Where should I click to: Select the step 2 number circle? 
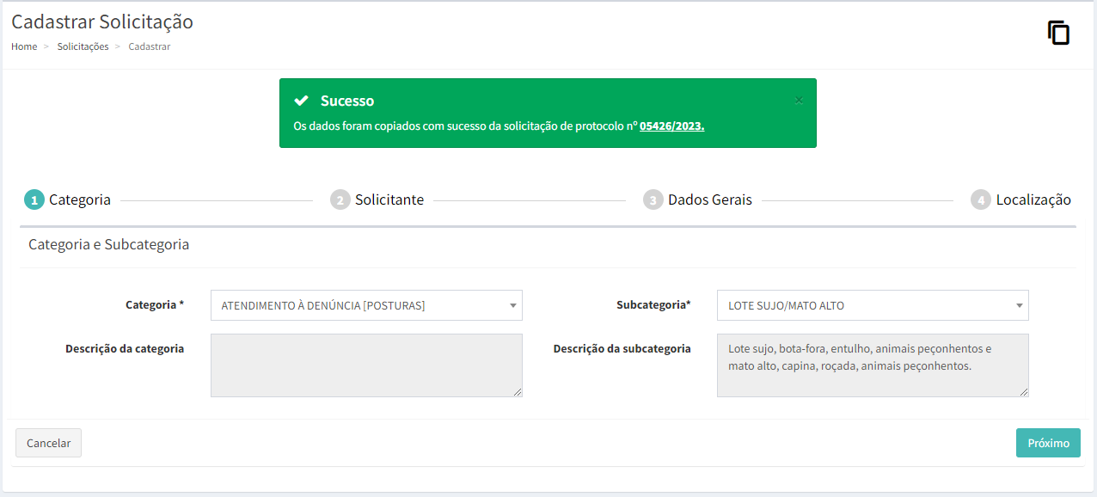pos(340,200)
